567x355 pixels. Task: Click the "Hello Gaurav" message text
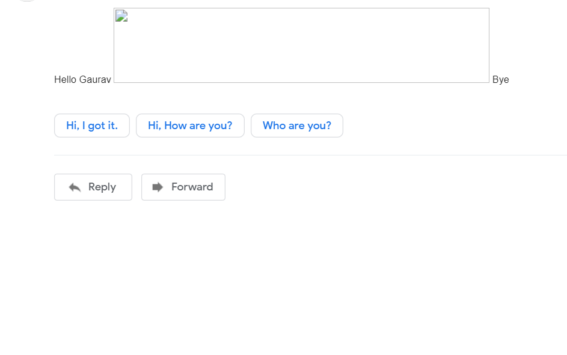tap(82, 79)
